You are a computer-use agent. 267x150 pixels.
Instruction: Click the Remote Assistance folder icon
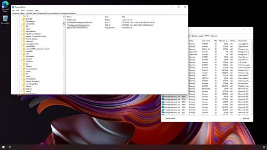click(24, 81)
